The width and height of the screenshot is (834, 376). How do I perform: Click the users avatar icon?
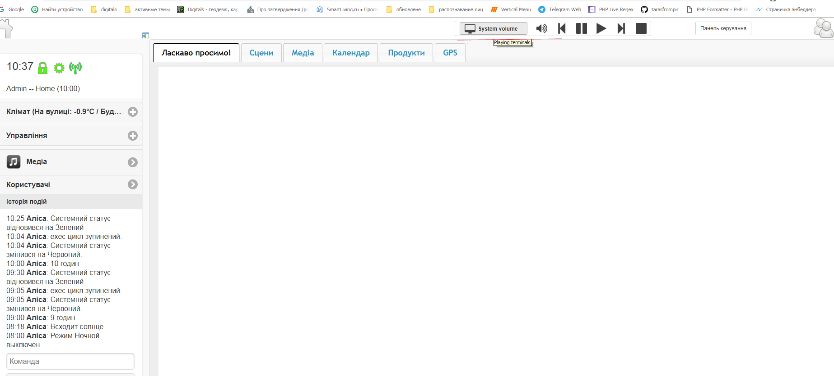tap(823, 28)
